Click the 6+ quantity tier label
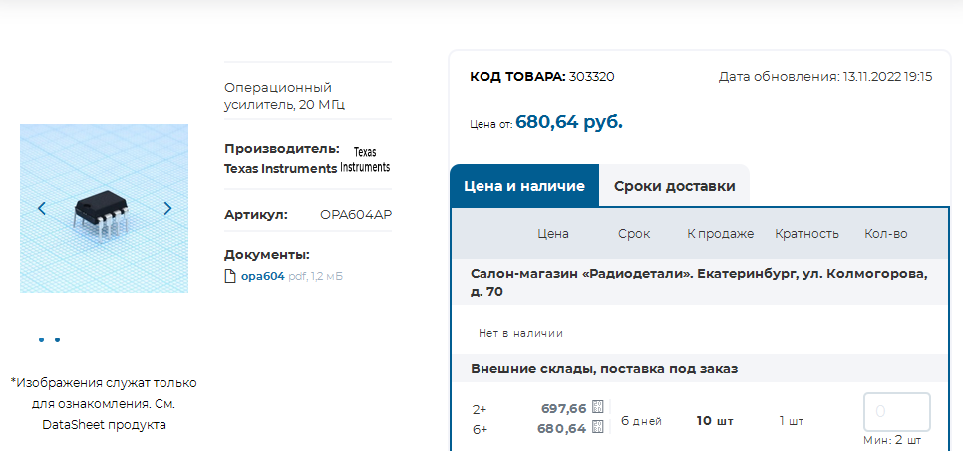This screenshot has height=451, width=963. click(480, 429)
